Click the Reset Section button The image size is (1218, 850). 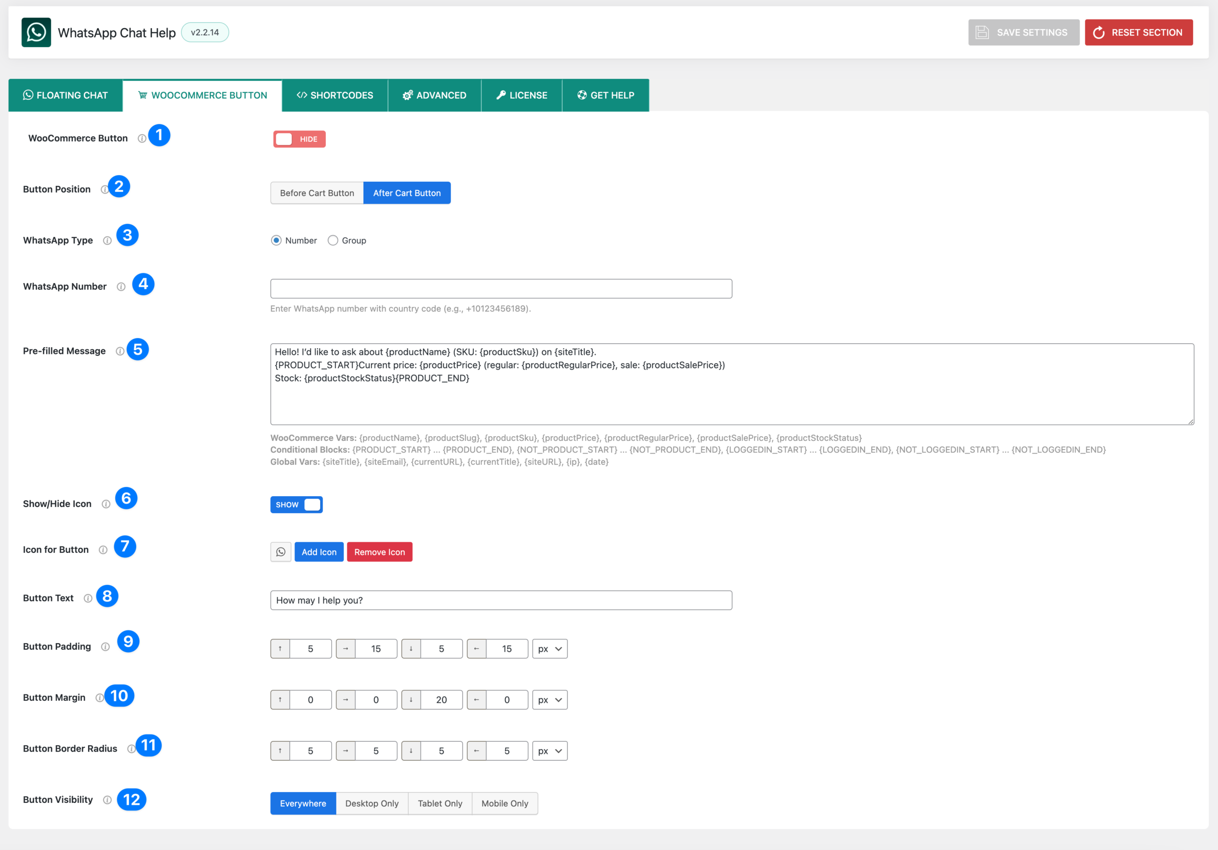tap(1139, 32)
